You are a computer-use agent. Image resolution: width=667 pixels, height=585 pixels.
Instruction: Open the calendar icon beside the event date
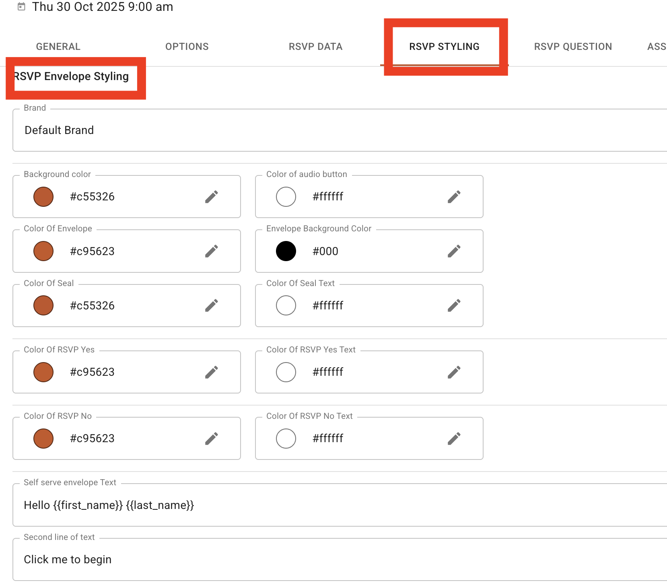[22, 6]
